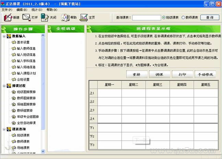Open the 输入场地信息 folder icon
This screenshot has height=159, width=222.
(x=14, y=67)
